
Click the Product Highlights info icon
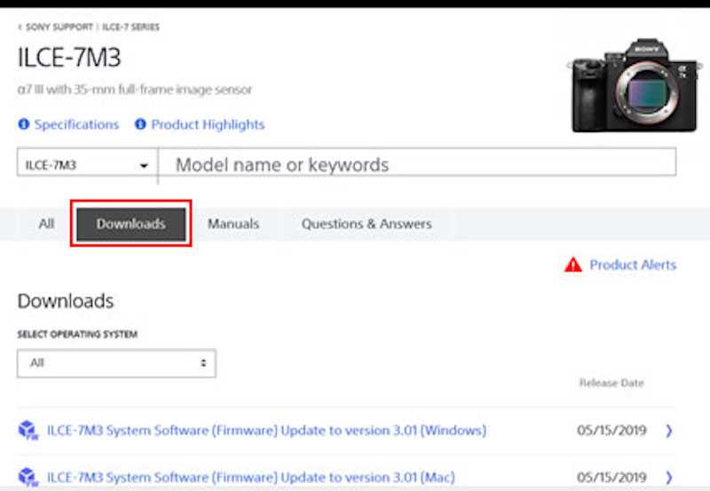(x=140, y=124)
